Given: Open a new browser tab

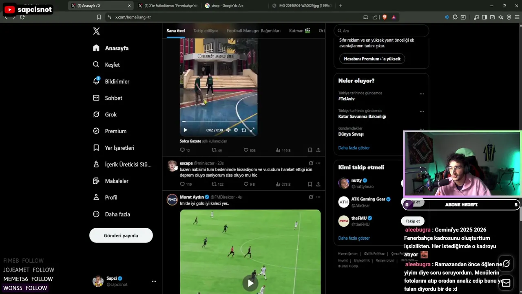Looking at the screenshot, I should click(x=341, y=6).
